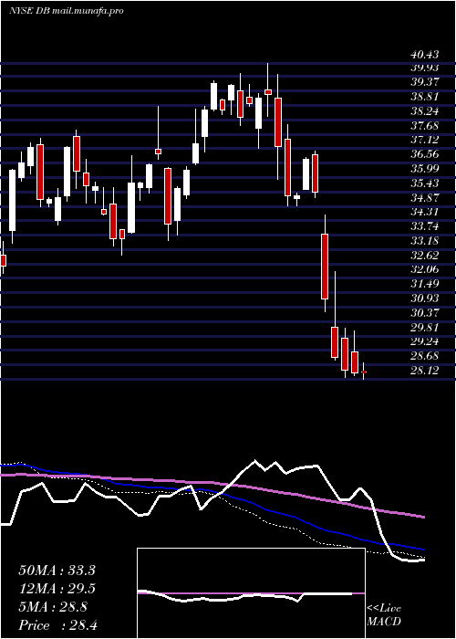Select the 34.31 price level

[424, 212]
